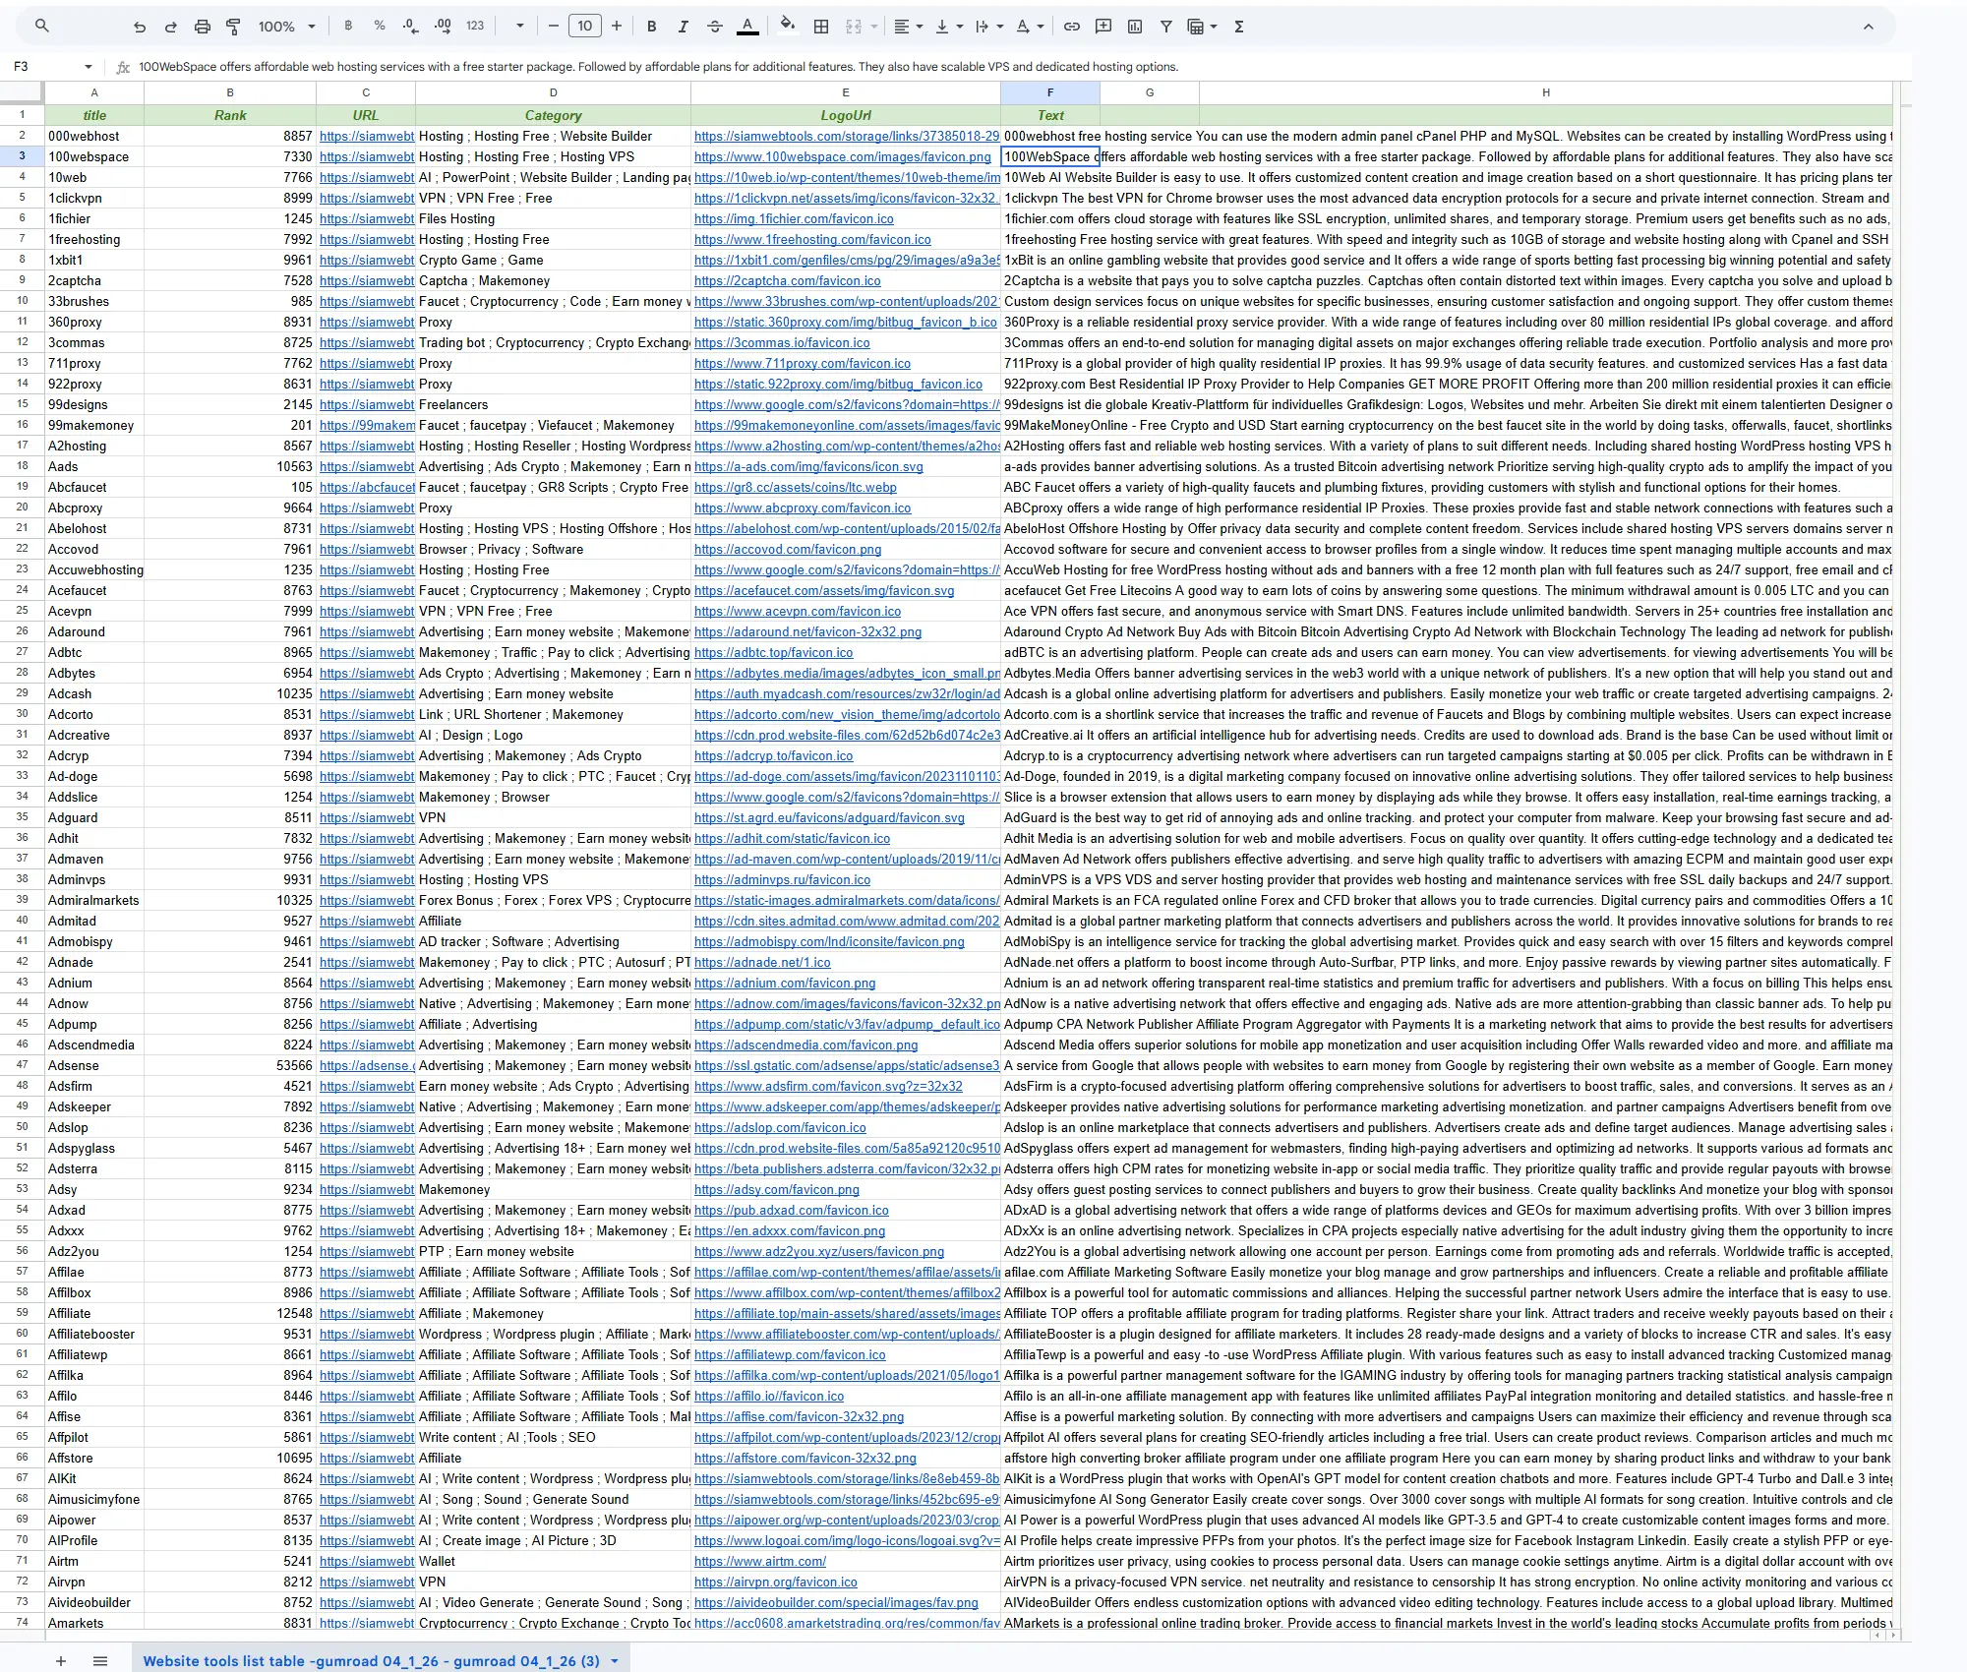The height and width of the screenshot is (1672, 1967).
Task: Create a filter
Action: [x=1165, y=27]
